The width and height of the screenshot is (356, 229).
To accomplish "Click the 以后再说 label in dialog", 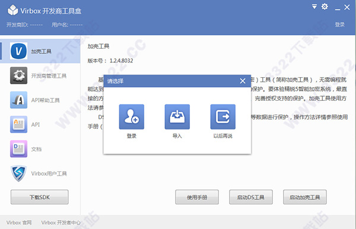I will click(x=223, y=136).
